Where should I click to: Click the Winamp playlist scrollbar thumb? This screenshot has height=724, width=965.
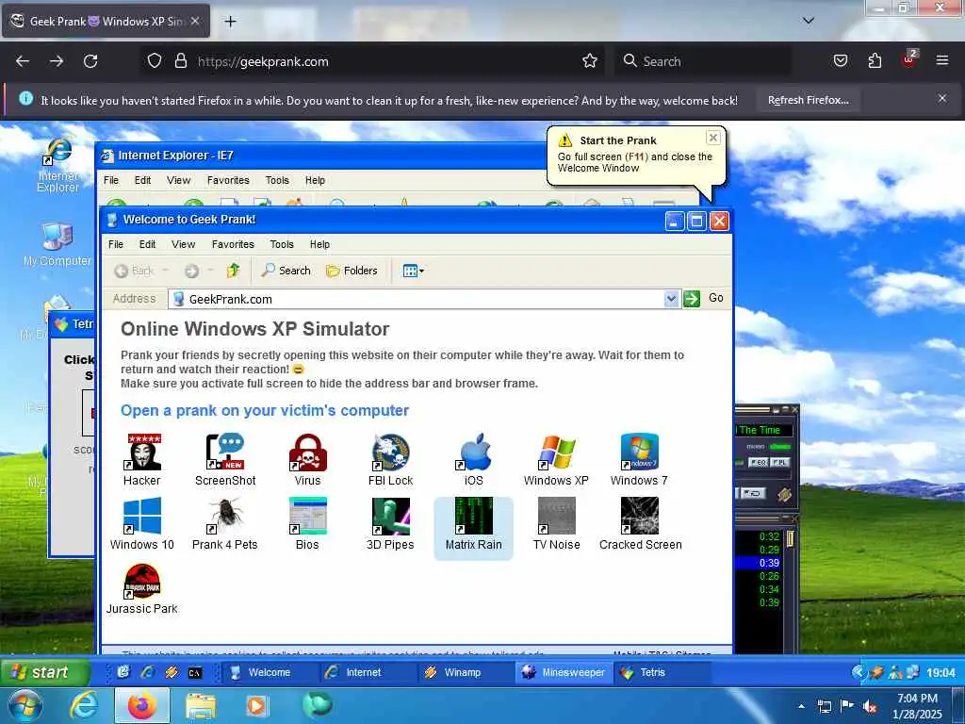point(791,539)
